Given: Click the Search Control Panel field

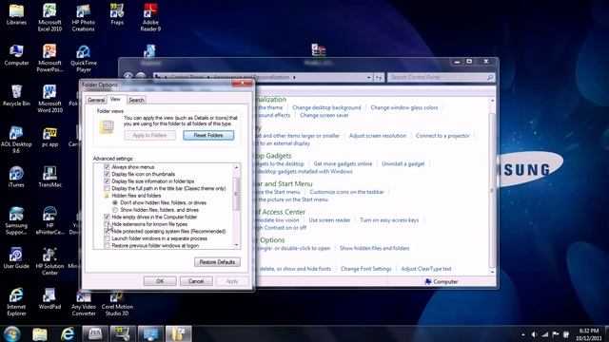Looking at the screenshot, I should [x=442, y=78].
